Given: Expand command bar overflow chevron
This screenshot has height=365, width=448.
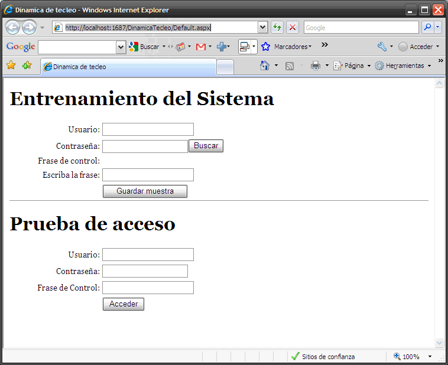Looking at the screenshot, I should (x=440, y=61).
